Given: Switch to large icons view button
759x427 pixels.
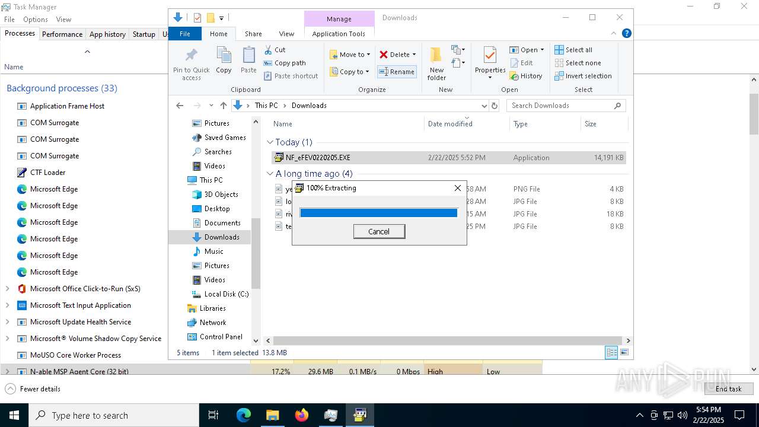Looking at the screenshot, I should pyautogui.click(x=624, y=353).
